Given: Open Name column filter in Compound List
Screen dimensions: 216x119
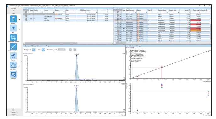Looking at the screenshot, I should (x=53, y=12).
